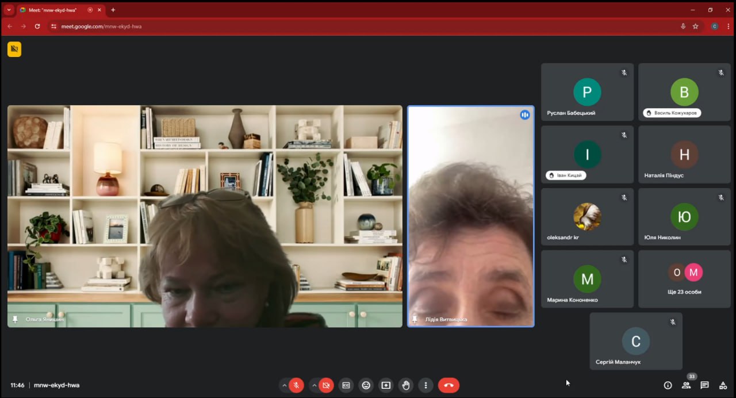Send an emoji reaction
The height and width of the screenshot is (398, 736).
(x=366, y=385)
